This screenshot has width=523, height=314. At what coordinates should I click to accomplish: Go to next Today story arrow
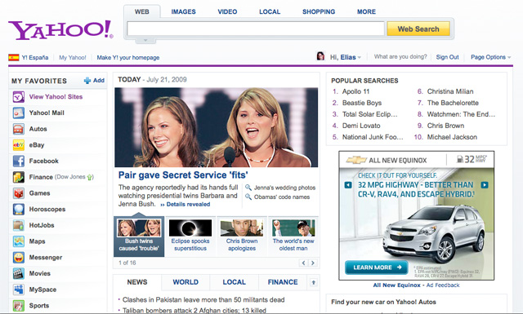click(x=313, y=263)
